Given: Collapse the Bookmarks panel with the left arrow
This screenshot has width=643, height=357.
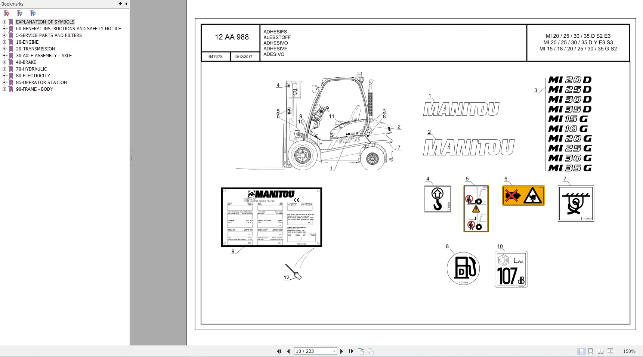Looking at the screenshot, I should click(126, 4).
